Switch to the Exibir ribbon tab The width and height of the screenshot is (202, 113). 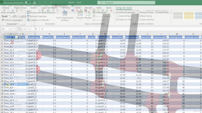tap(99, 8)
